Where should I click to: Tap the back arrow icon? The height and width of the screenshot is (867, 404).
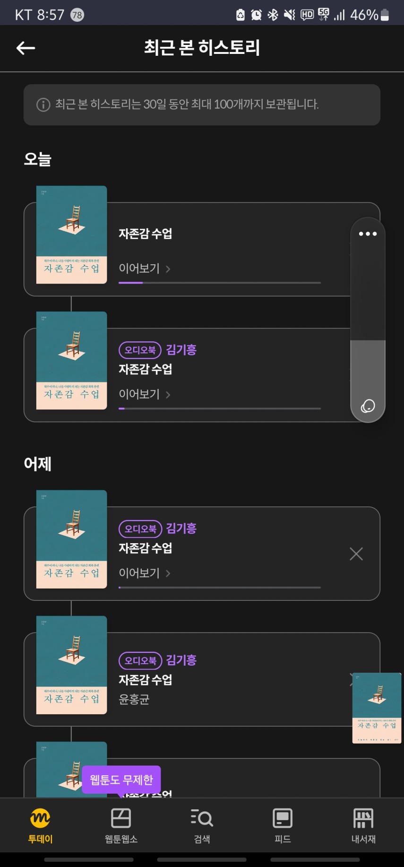click(x=26, y=48)
